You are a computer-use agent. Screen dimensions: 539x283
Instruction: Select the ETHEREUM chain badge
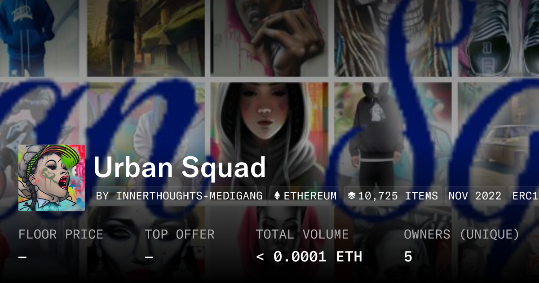coord(305,196)
